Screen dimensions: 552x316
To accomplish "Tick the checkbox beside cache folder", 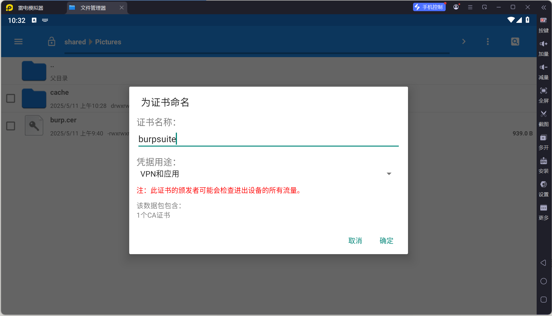I will pos(11,98).
